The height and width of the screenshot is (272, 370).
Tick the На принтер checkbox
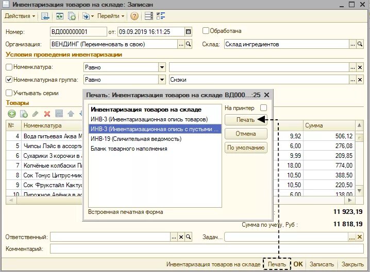click(x=263, y=108)
